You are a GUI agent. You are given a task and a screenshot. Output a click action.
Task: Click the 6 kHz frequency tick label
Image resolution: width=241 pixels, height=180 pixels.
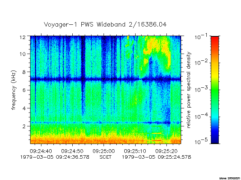click(x=24, y=90)
